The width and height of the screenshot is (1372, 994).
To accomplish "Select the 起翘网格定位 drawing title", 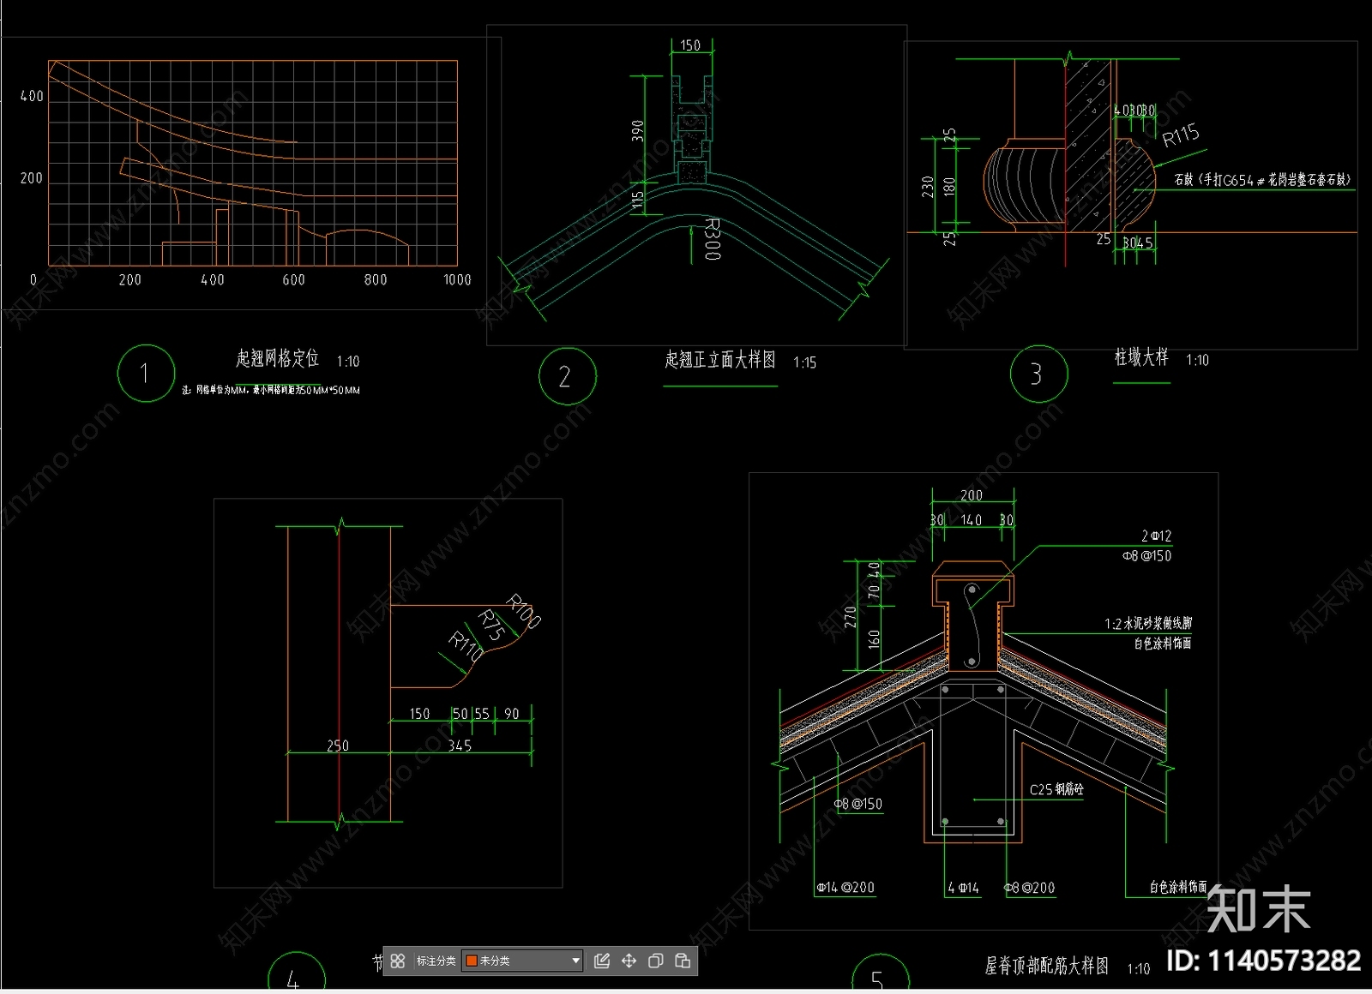I will point(277,358).
